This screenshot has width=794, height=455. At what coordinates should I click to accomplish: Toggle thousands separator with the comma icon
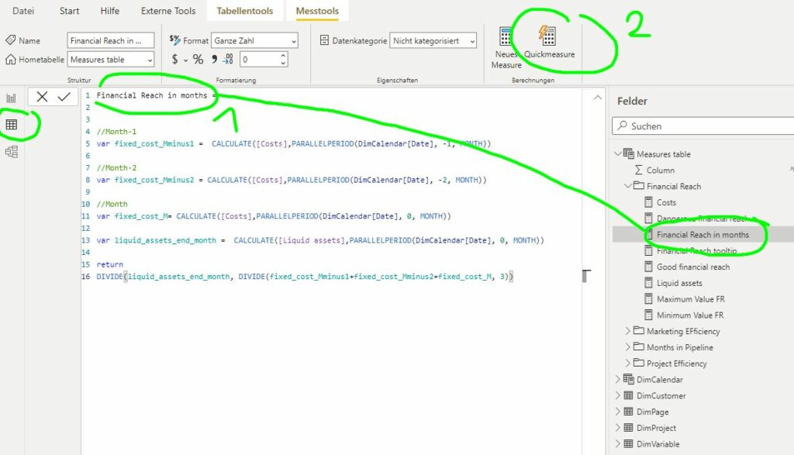click(215, 59)
